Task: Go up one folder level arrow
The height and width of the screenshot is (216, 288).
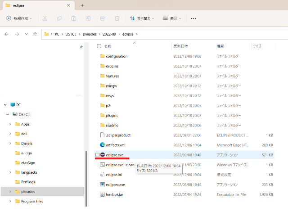Action: 35,34
